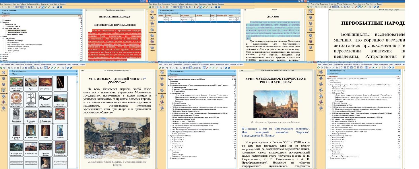Collapse the Введение tree node
This screenshot has height=169, width=419.
pyautogui.click(x=1, y=22)
